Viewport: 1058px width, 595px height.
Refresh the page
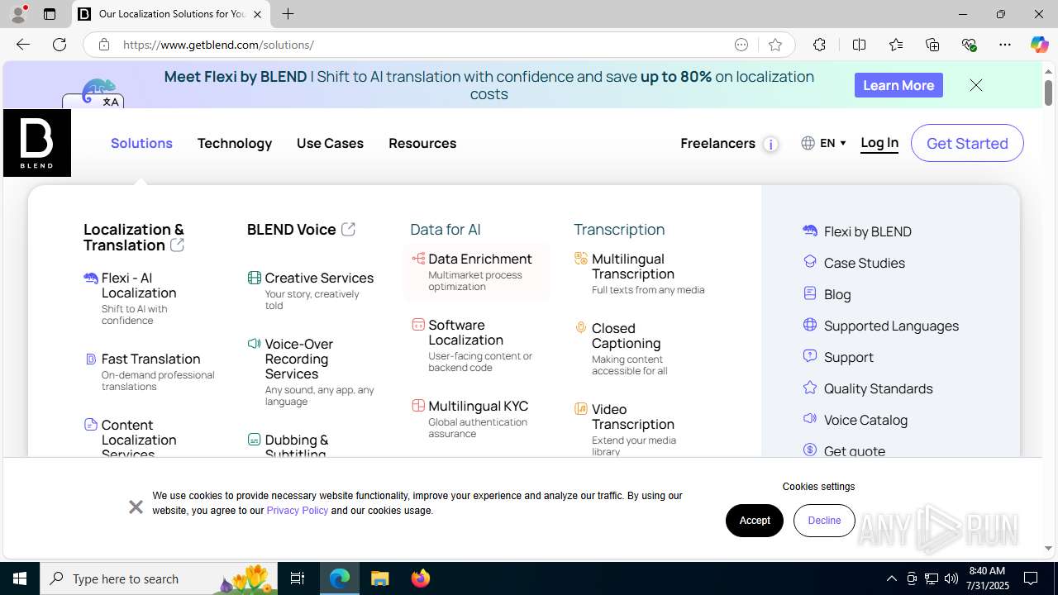(60, 45)
